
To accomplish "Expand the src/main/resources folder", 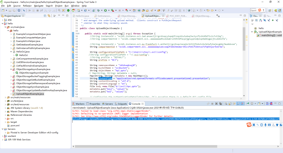I will [x=6, y=97].
